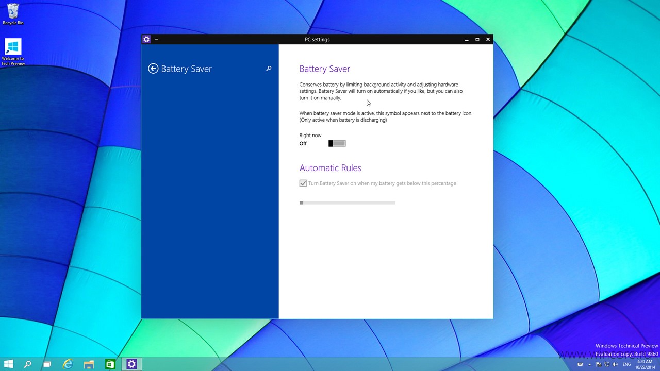Show the touch keyboard from system tray

click(580, 364)
